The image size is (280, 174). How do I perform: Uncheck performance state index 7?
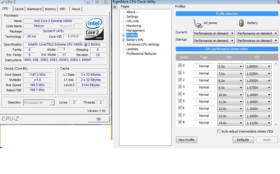point(180,115)
